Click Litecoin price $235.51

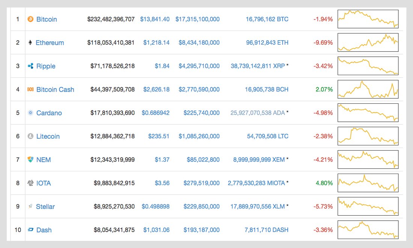click(x=158, y=136)
